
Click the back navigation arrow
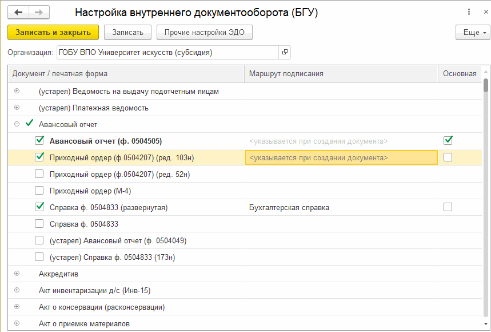pos(19,12)
